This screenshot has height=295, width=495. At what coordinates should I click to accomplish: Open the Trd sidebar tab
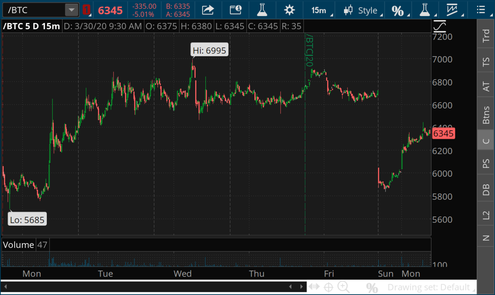(x=486, y=35)
